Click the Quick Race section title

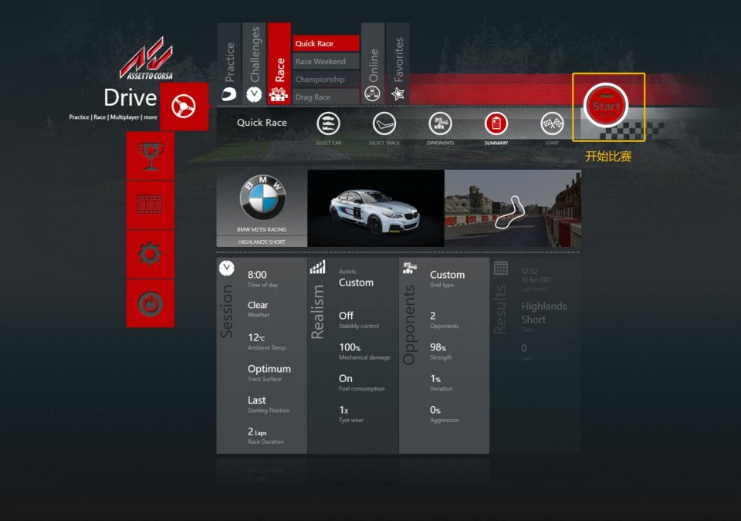click(262, 123)
